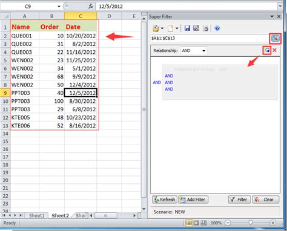Screen dimensions: 287x231
Task: Select cell with date 10/23/2012
Action: coord(81,117)
